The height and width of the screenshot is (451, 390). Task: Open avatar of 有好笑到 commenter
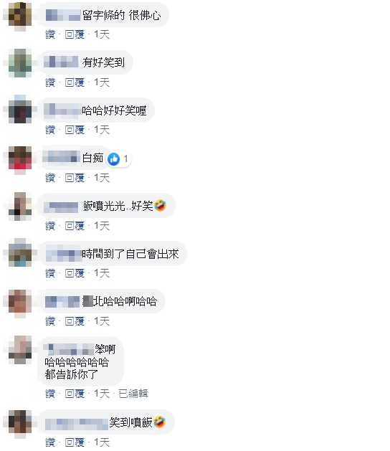pyautogui.click(x=20, y=62)
